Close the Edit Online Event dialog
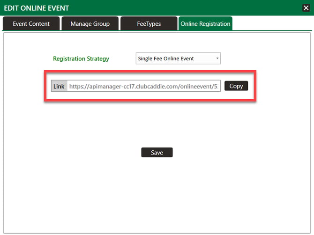Viewport: 314px width, 235px height. pos(306,7)
